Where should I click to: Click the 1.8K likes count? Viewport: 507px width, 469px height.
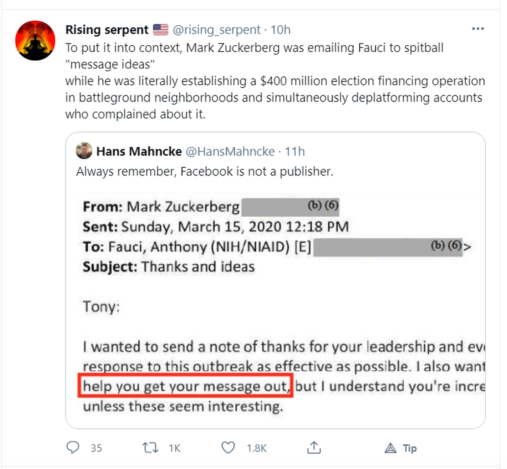[256, 448]
